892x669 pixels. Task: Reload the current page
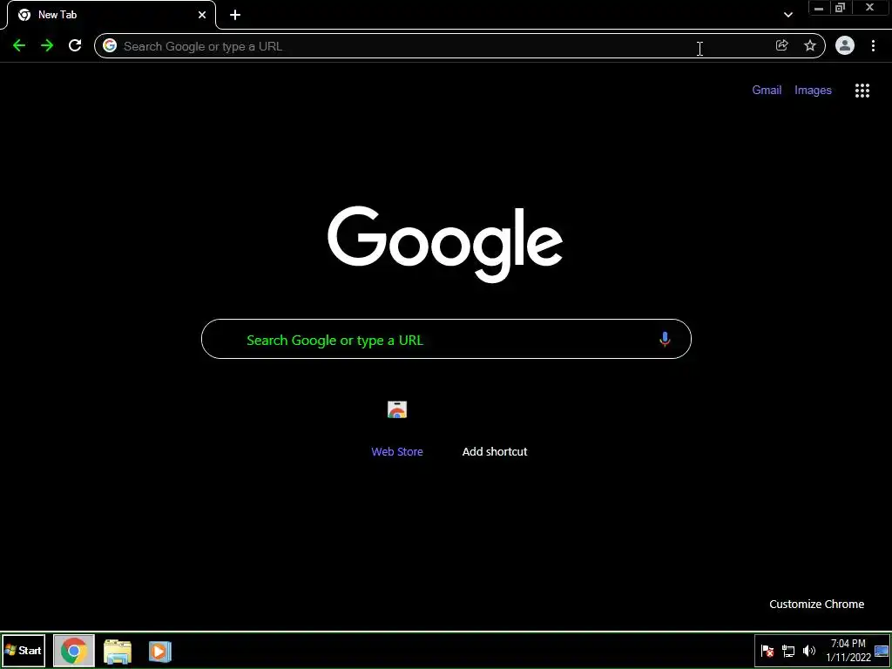coord(75,45)
